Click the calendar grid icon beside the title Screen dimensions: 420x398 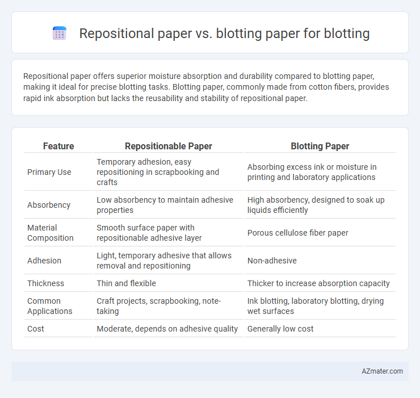(60, 33)
